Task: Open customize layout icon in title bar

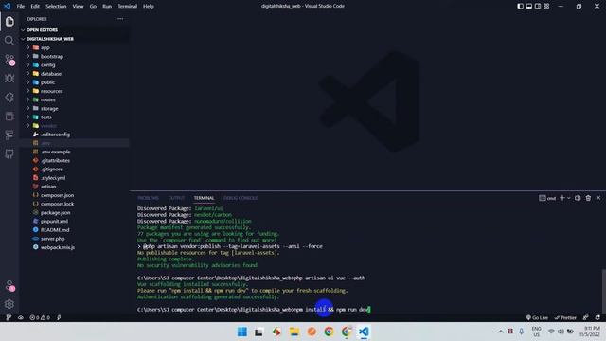Action: click(x=546, y=7)
